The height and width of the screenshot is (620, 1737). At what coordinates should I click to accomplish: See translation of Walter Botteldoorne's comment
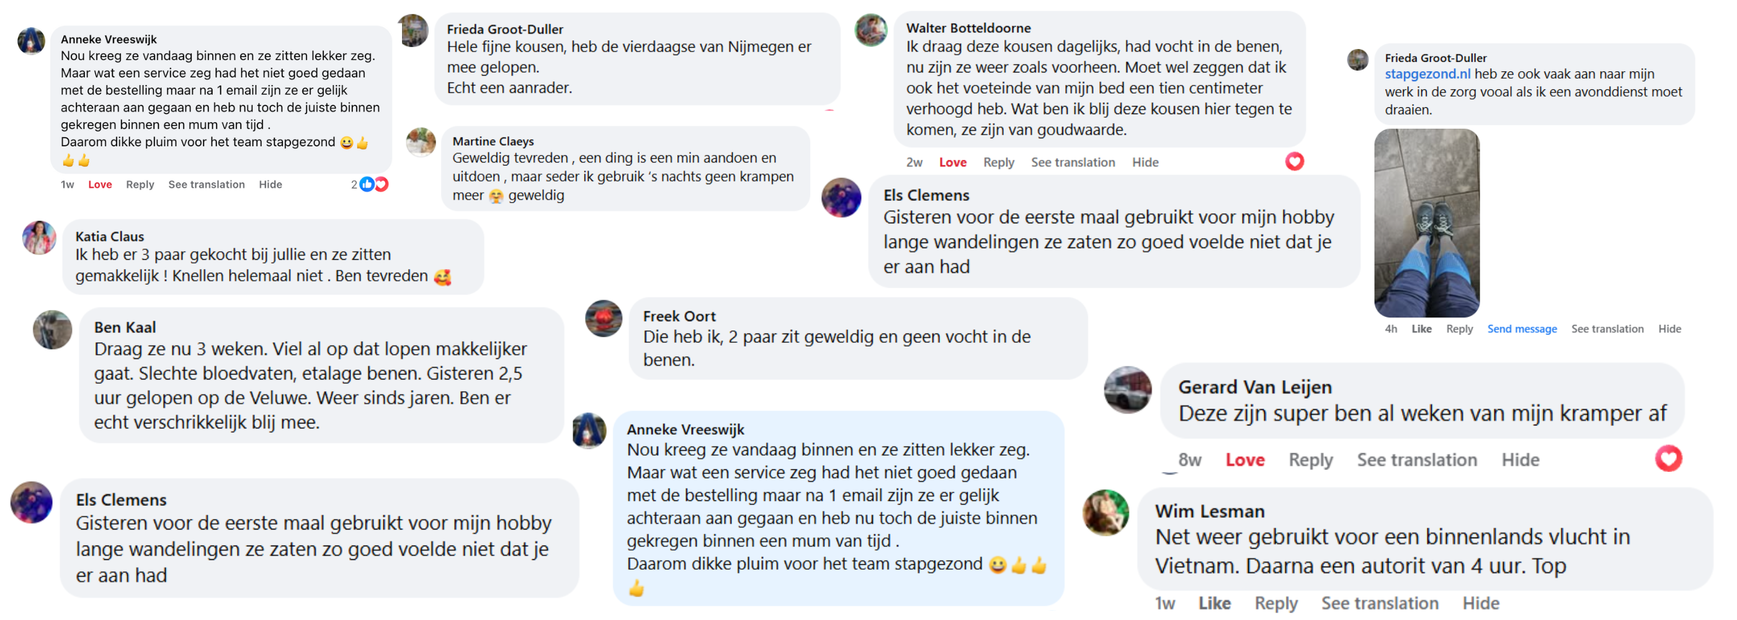click(1072, 162)
